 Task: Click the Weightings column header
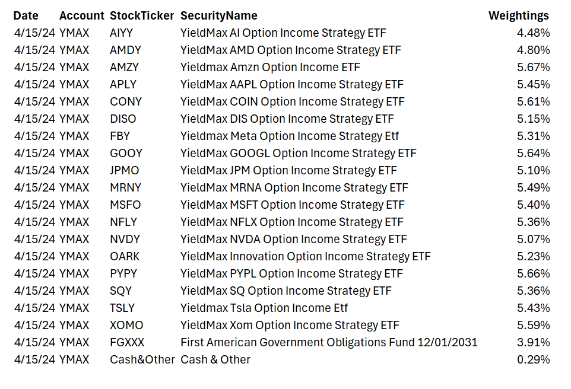click(x=518, y=16)
